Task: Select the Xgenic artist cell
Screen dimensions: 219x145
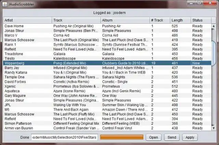Action: pyautogui.click(x=27, y=86)
